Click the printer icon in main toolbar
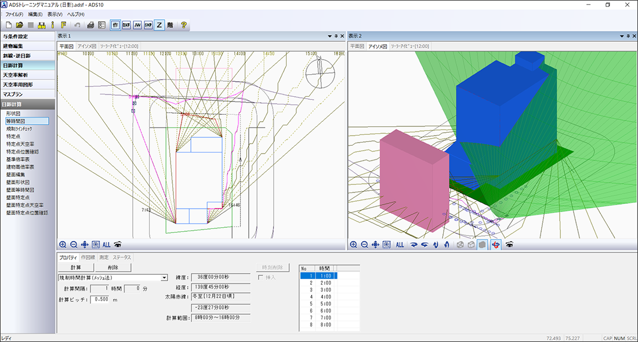 tap(91, 25)
